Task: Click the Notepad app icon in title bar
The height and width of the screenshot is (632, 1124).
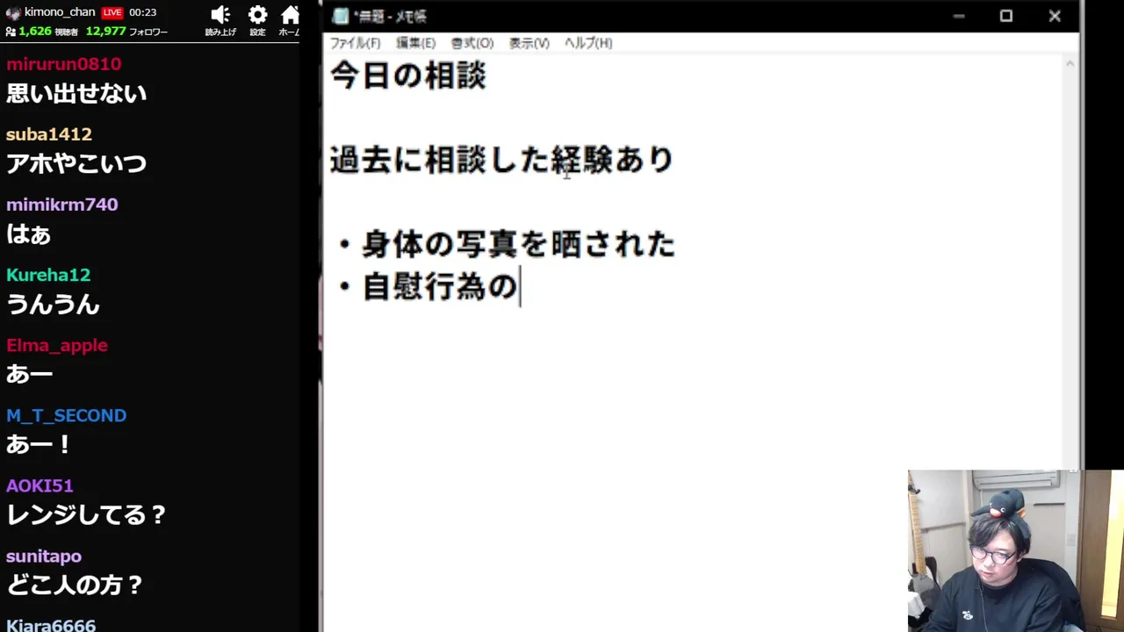Action: pyautogui.click(x=341, y=16)
